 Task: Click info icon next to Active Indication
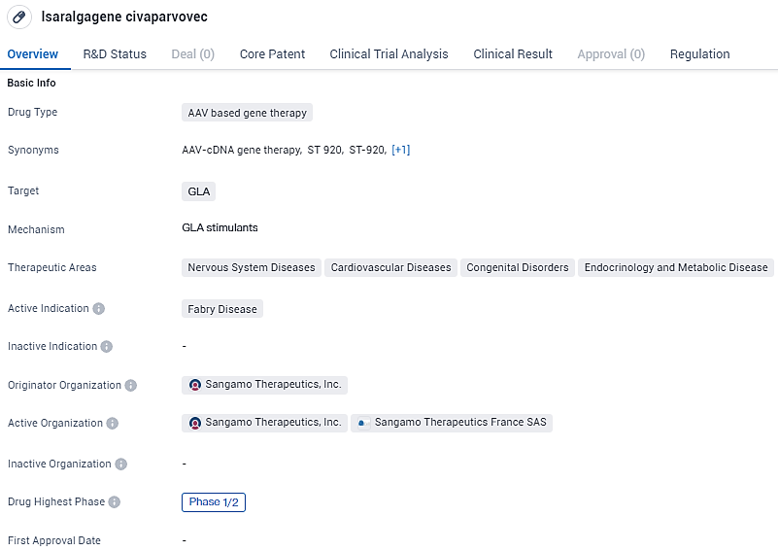(x=99, y=309)
